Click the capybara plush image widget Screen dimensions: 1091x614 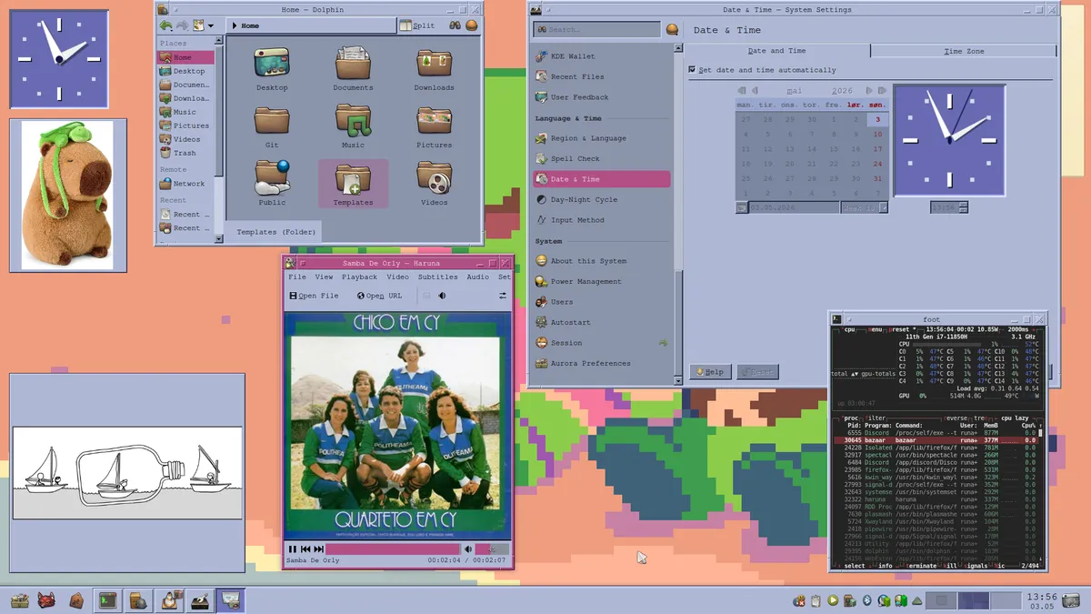pyautogui.click(x=68, y=196)
